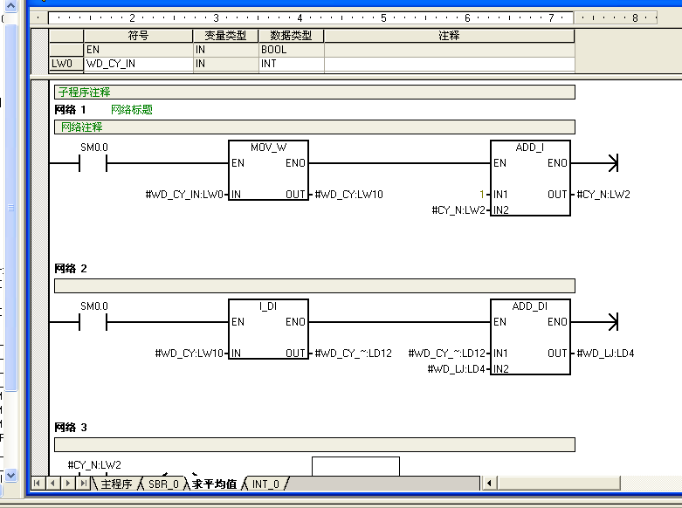Jump to last tab using tab navigation arrow
Screen dimensions: 682x508
tap(83, 483)
